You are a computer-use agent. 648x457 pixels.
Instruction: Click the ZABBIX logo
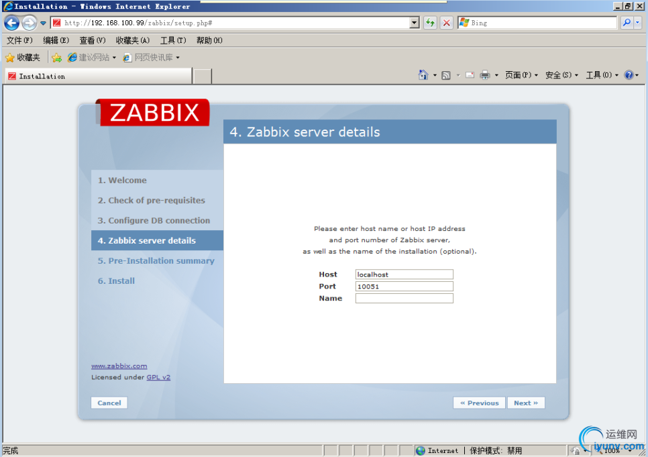[x=154, y=112]
